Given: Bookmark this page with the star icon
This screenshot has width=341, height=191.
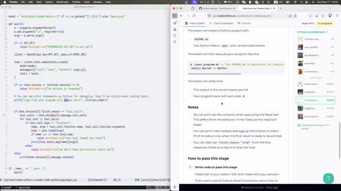Looking at the screenshot, I should click(295, 16).
